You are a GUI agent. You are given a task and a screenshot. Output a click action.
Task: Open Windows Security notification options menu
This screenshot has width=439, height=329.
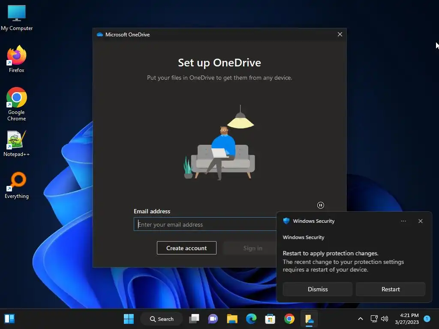coord(403,221)
